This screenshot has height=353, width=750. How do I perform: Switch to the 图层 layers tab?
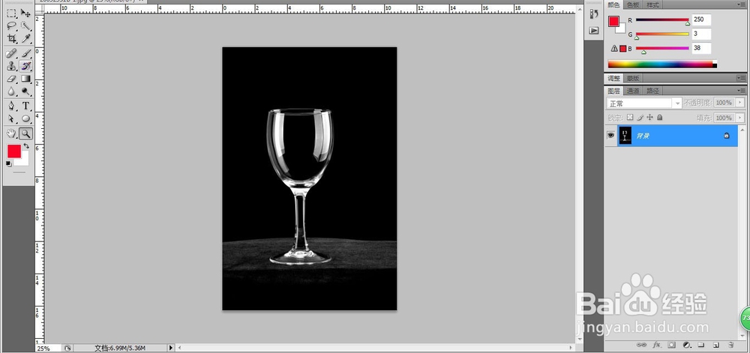(613, 90)
